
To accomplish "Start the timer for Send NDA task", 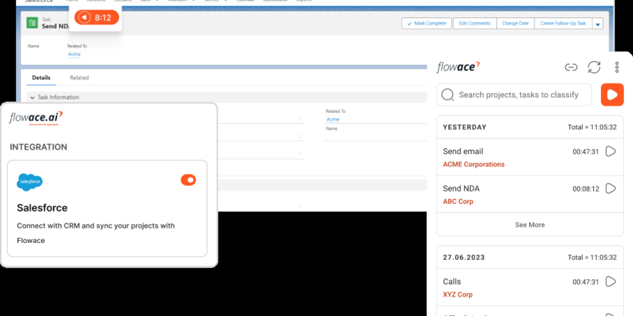I will tap(610, 188).
